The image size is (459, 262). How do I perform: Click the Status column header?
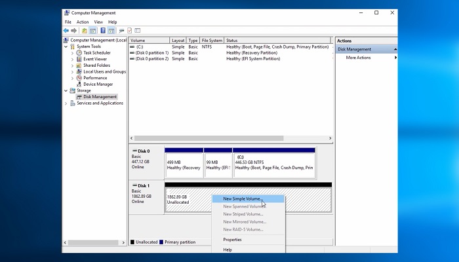click(x=277, y=41)
